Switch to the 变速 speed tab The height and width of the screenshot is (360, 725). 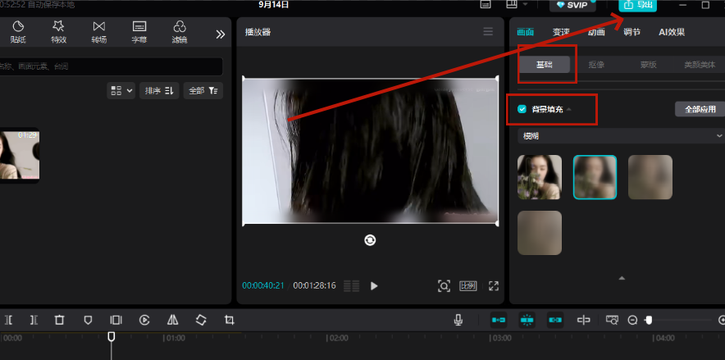pos(561,33)
